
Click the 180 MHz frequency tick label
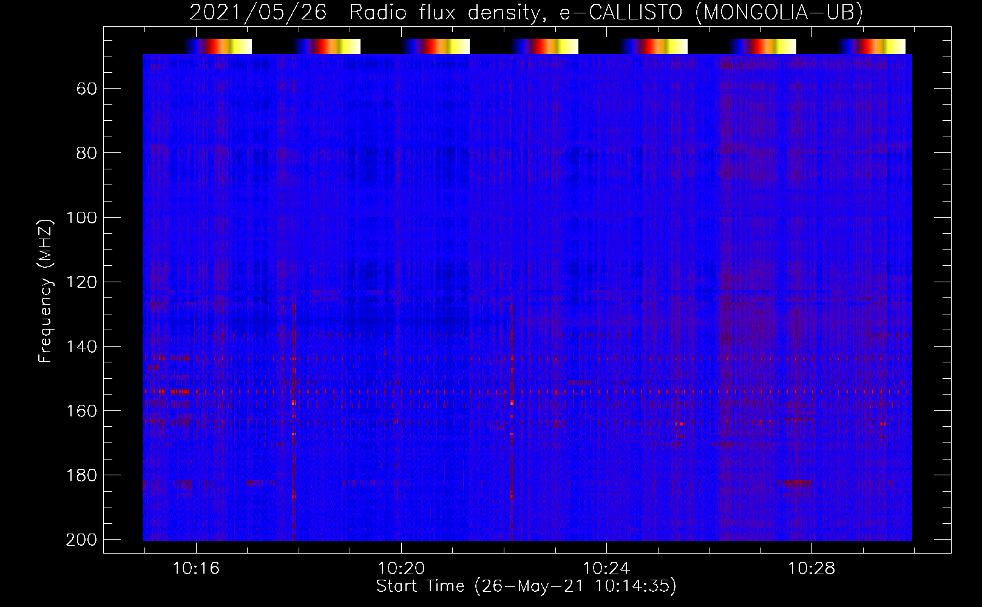tap(81, 475)
